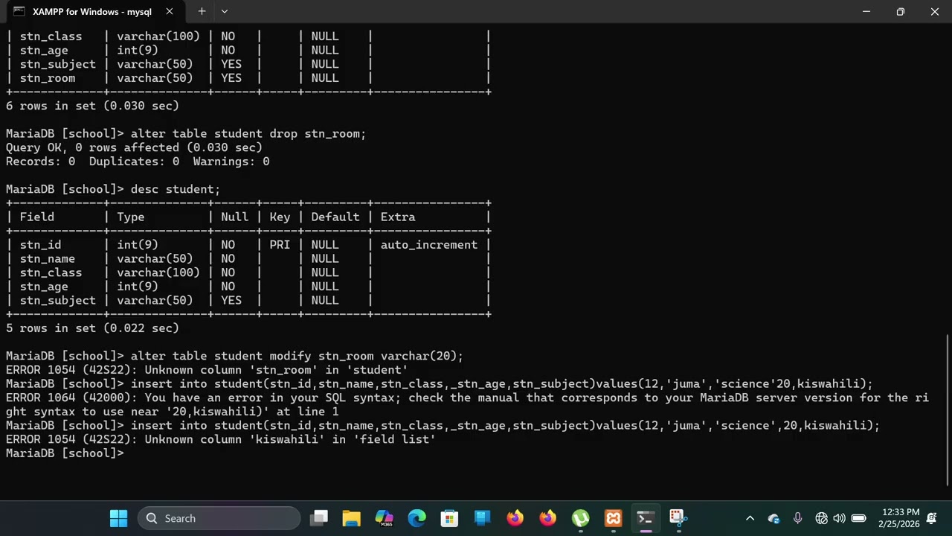
Task: Open a new terminal tab
Action: (x=202, y=11)
